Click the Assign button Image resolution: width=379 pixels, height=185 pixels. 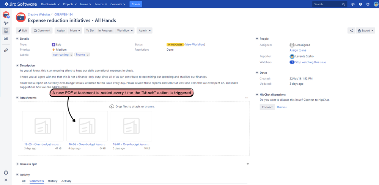click(61, 31)
